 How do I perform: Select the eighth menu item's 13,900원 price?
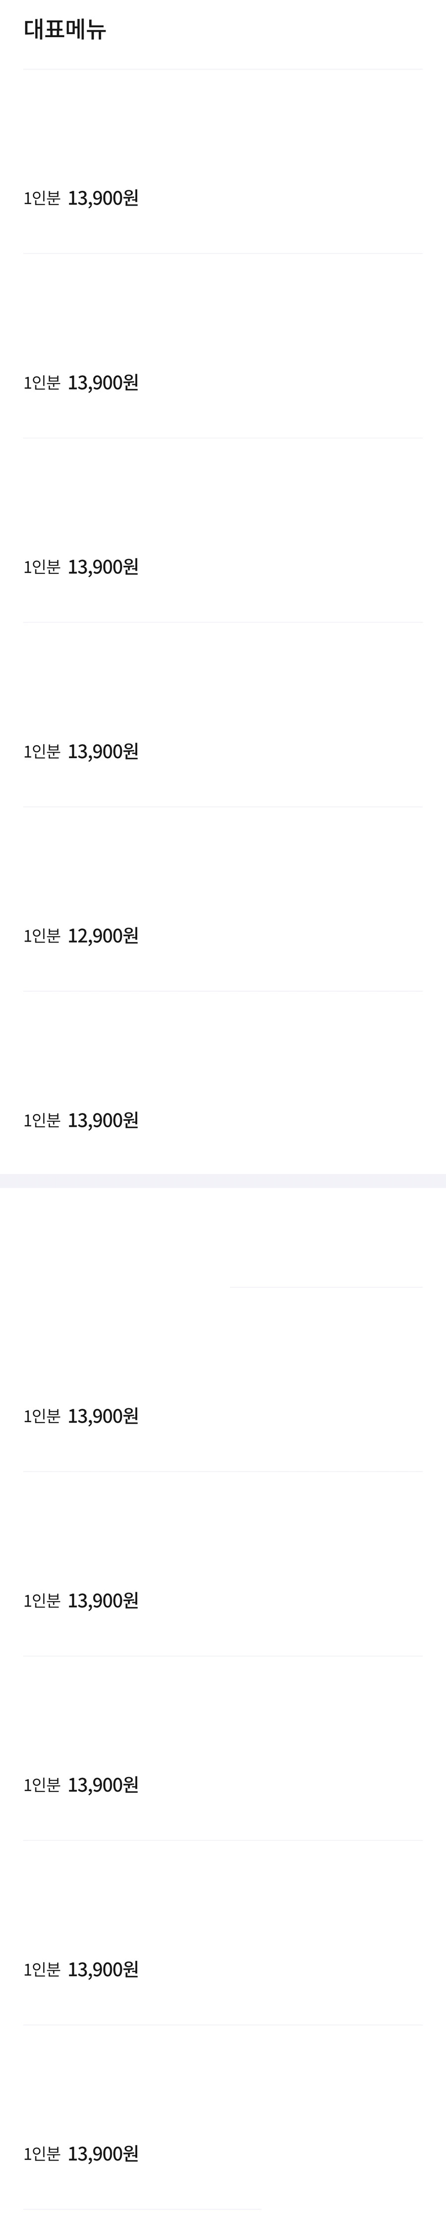coord(103,1600)
